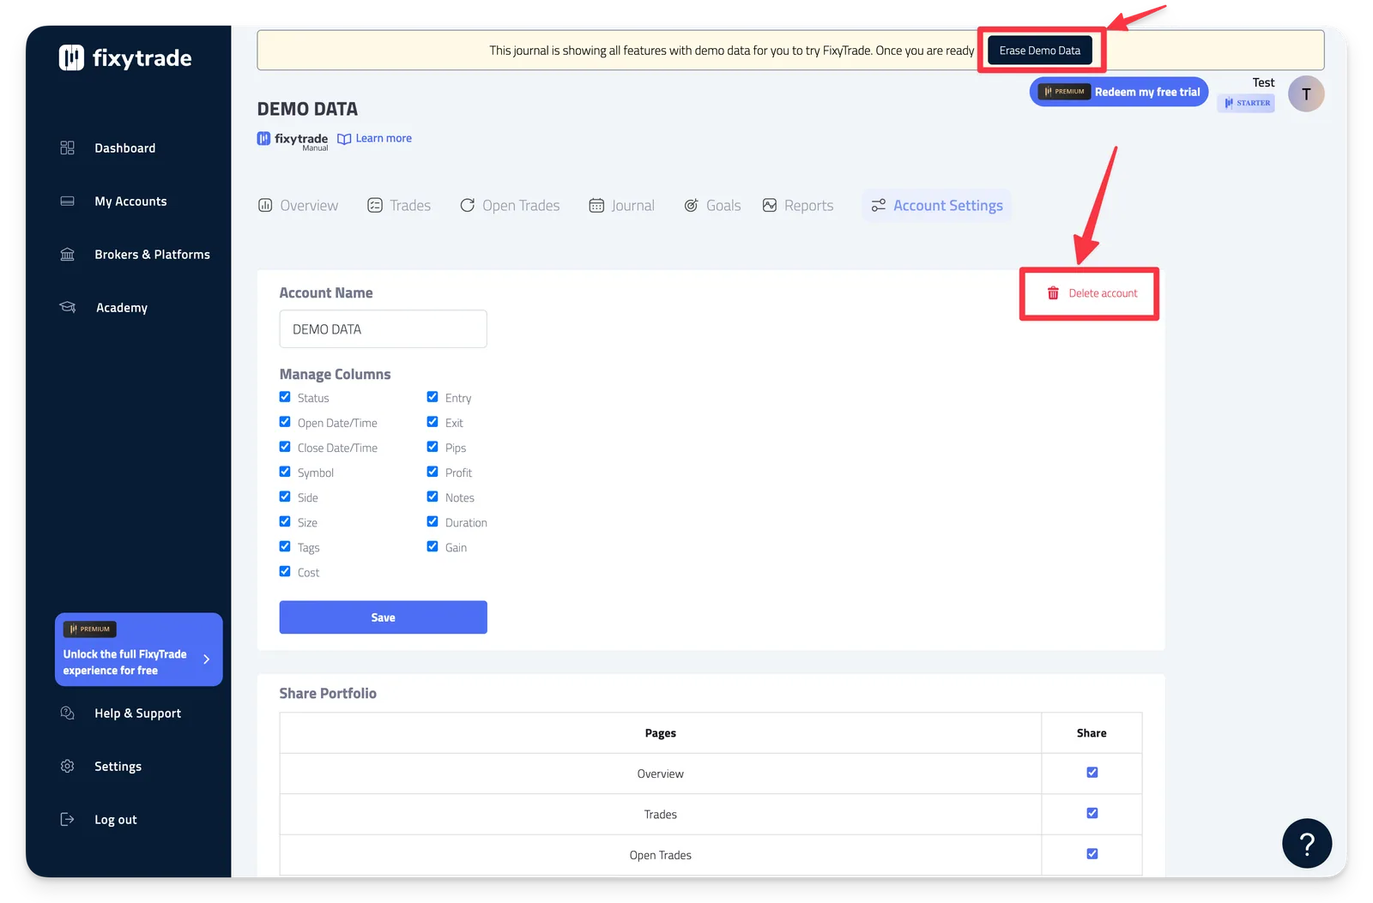Click the STARTER plan badge
The height and width of the screenshot is (903, 1373).
[1246, 103]
